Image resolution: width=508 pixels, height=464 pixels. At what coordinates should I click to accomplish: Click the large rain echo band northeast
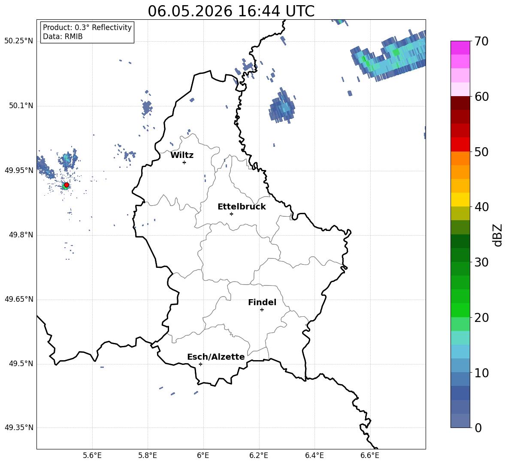pos(389,57)
